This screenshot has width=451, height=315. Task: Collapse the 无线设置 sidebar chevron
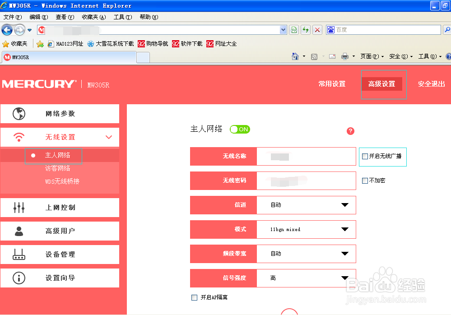[x=109, y=137]
